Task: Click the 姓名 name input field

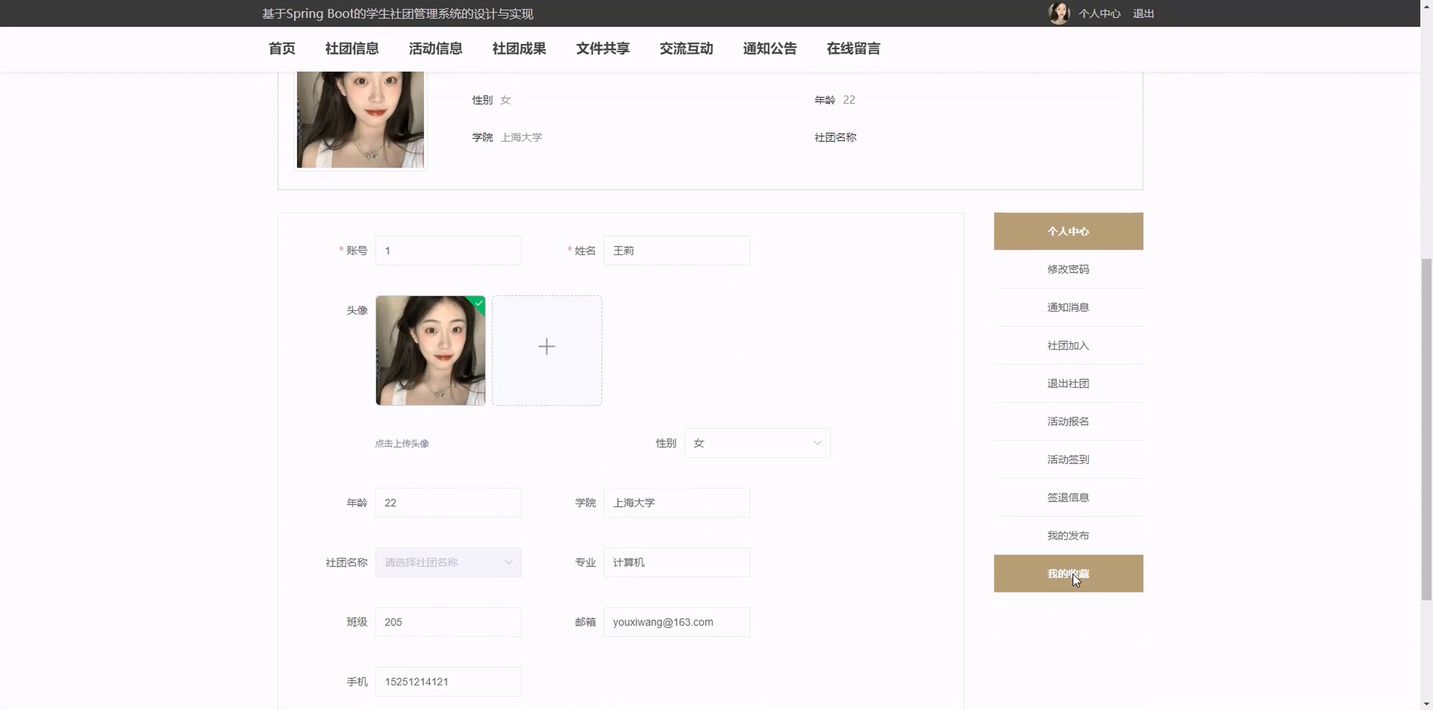Action: [x=676, y=250]
